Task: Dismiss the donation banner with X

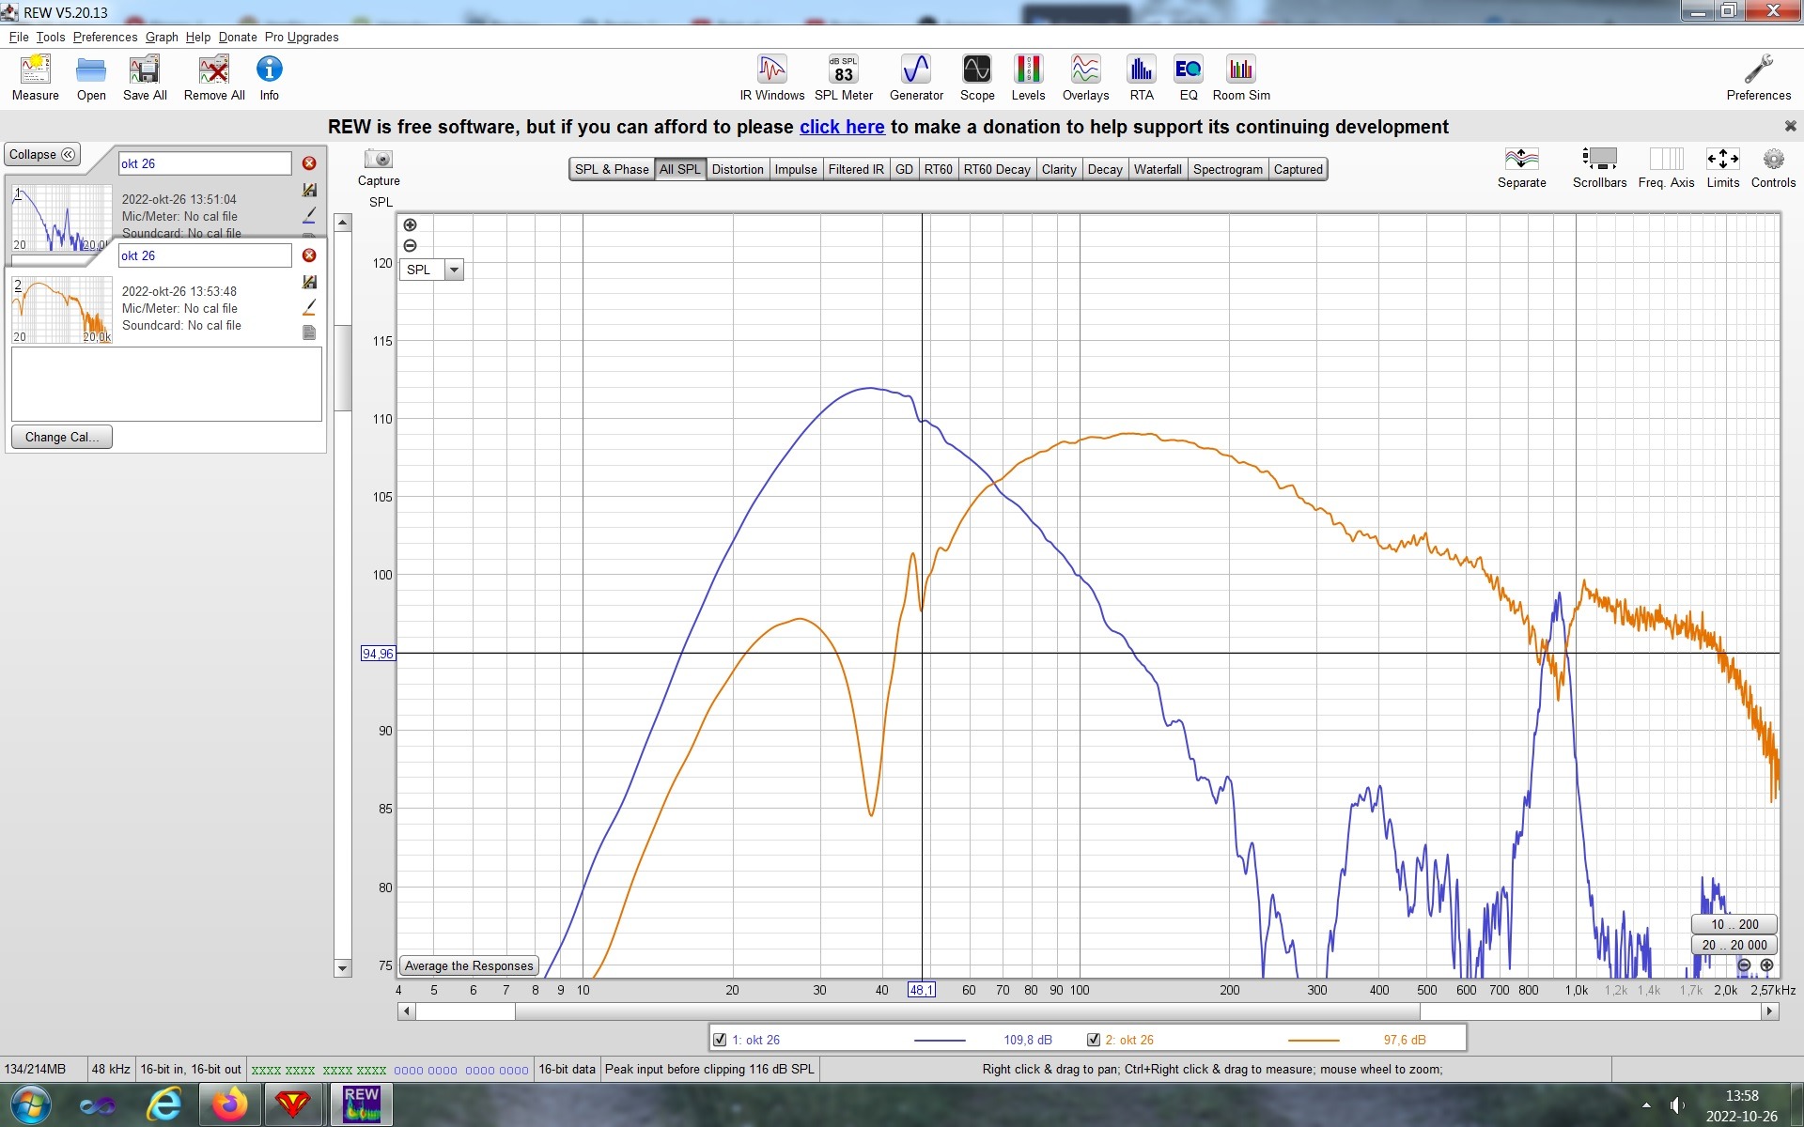Action: tap(1790, 126)
